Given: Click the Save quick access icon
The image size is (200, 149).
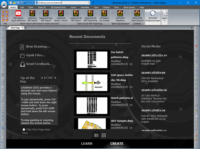Looking at the screenshot, I should pyautogui.click(x=18, y=3).
